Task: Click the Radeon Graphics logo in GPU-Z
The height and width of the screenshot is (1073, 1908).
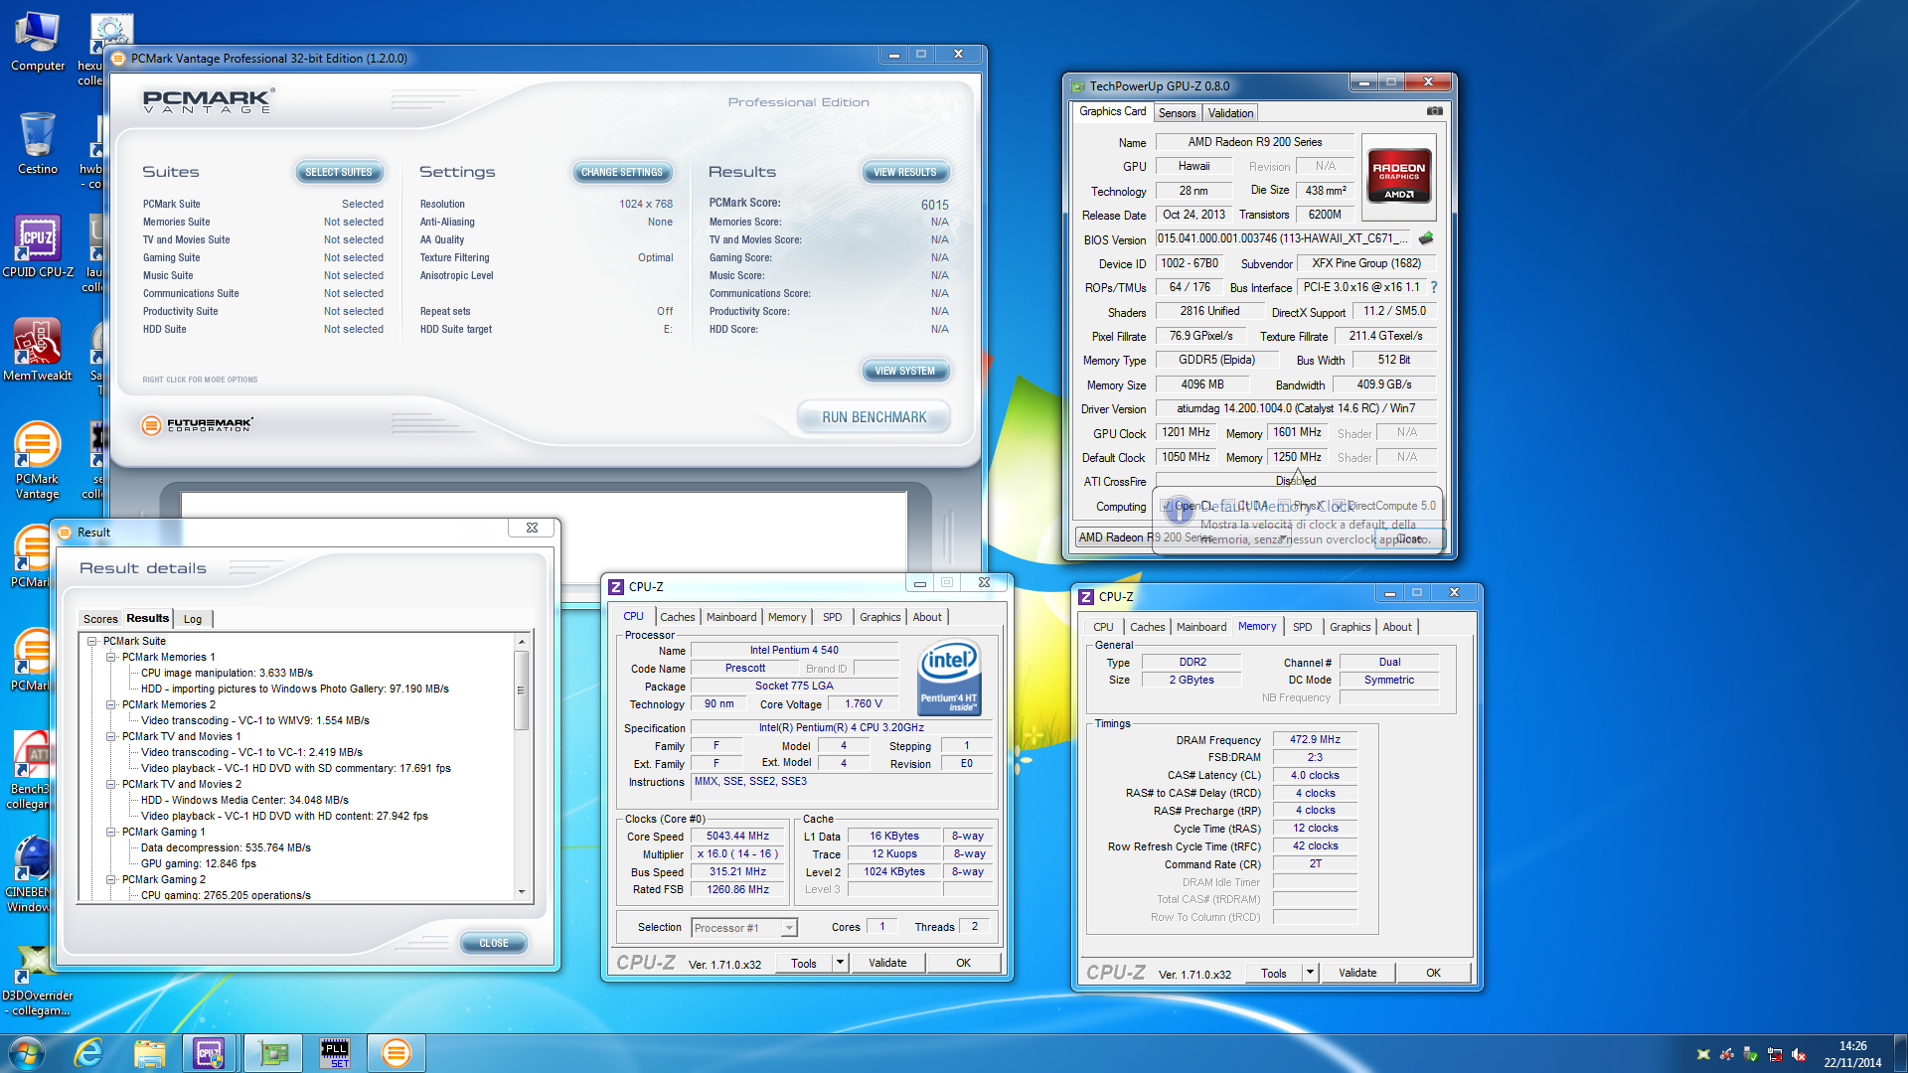Action: 1398,175
